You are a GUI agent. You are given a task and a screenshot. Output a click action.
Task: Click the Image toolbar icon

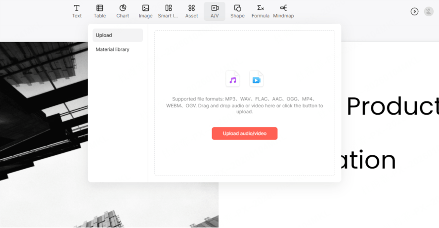point(145,11)
